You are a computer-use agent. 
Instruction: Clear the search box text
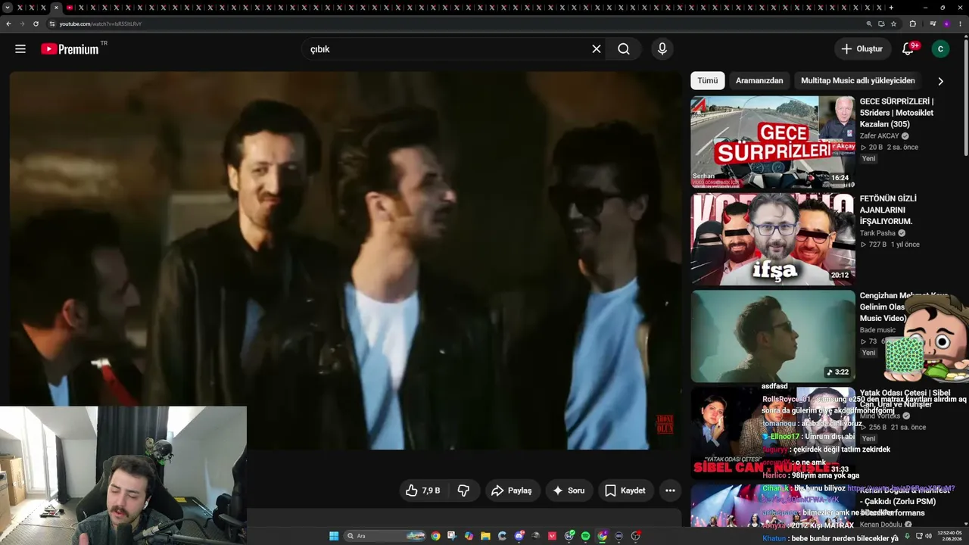tap(597, 49)
